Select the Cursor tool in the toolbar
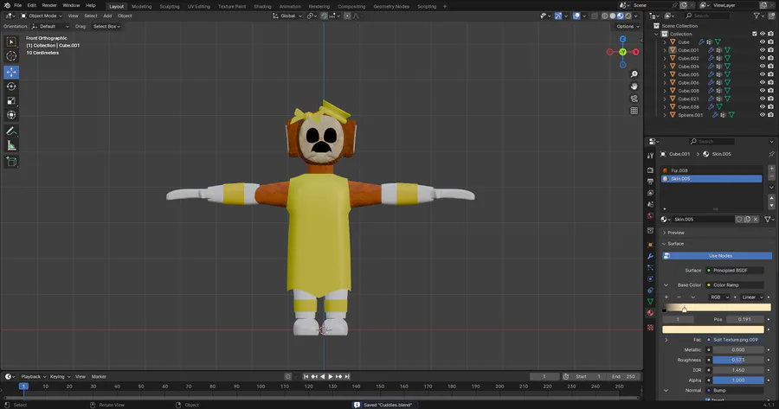 (x=11, y=56)
